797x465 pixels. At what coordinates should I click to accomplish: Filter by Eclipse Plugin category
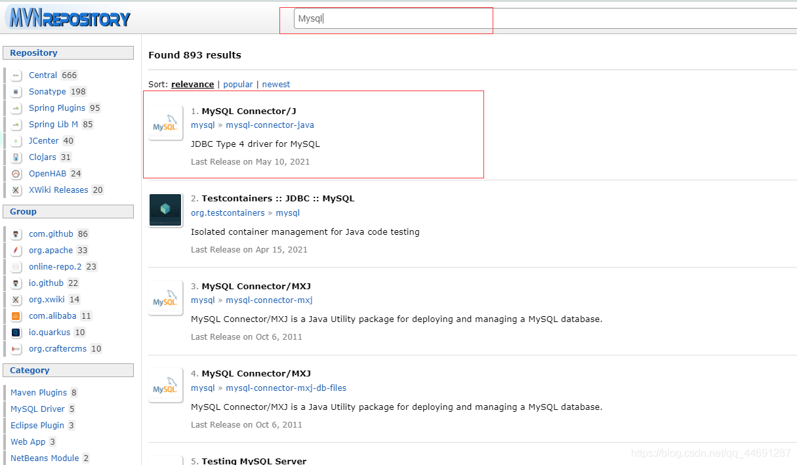point(37,426)
